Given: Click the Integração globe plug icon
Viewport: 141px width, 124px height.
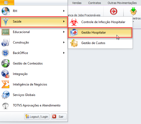Looking at the screenshot, I should click(6, 74).
